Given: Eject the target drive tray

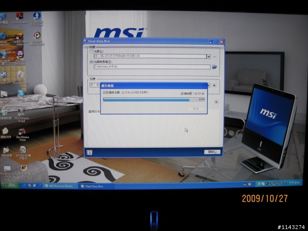Looking at the screenshot, I should click(x=214, y=85).
